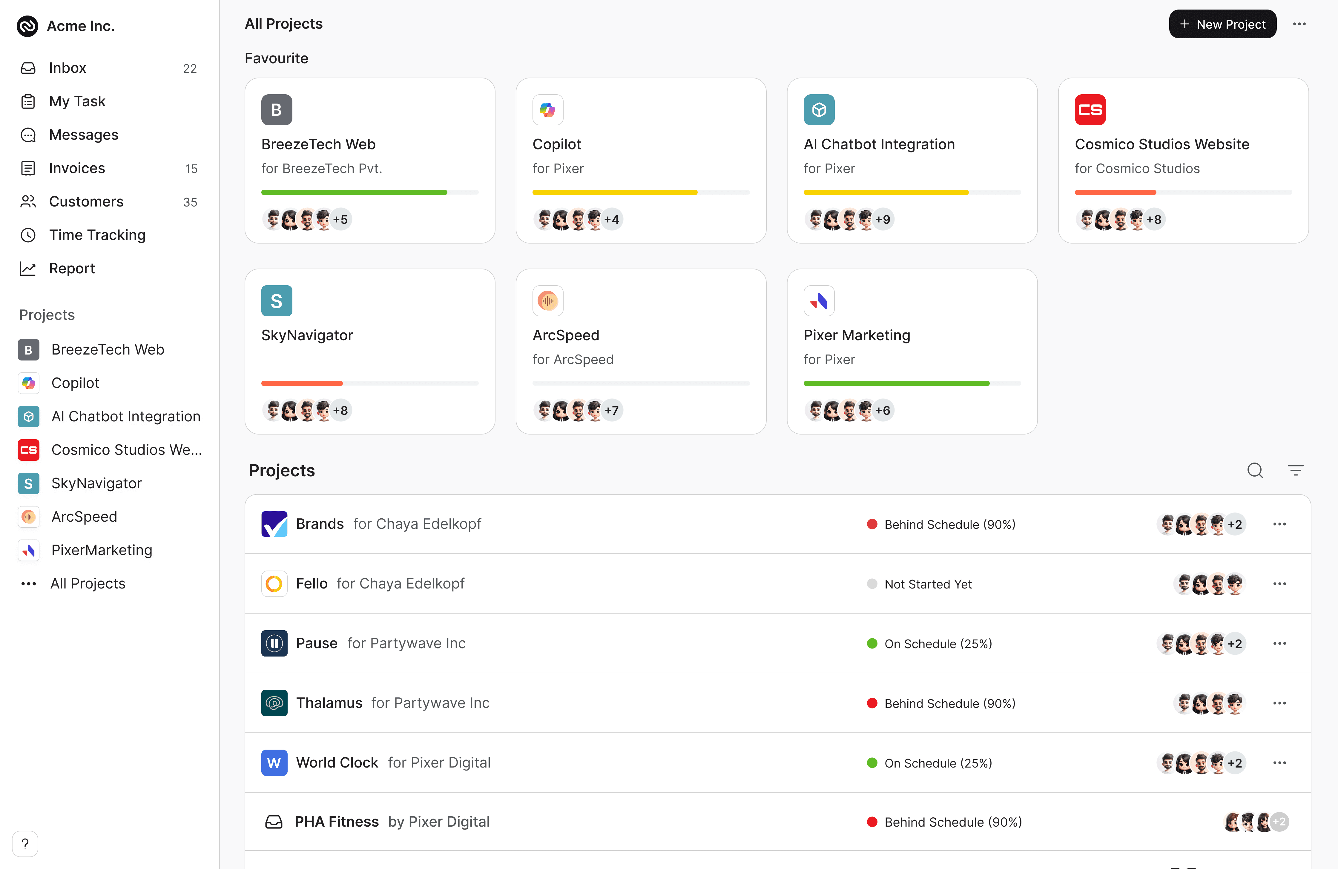The image size is (1338, 869).
Task: Open All Projects link in the sidebar
Action: coord(88,583)
